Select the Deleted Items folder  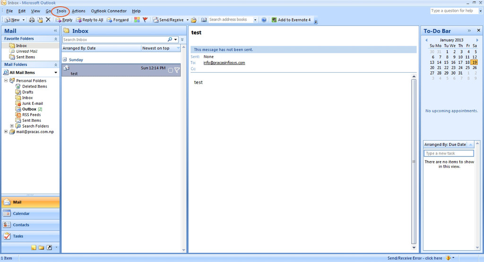(x=34, y=86)
